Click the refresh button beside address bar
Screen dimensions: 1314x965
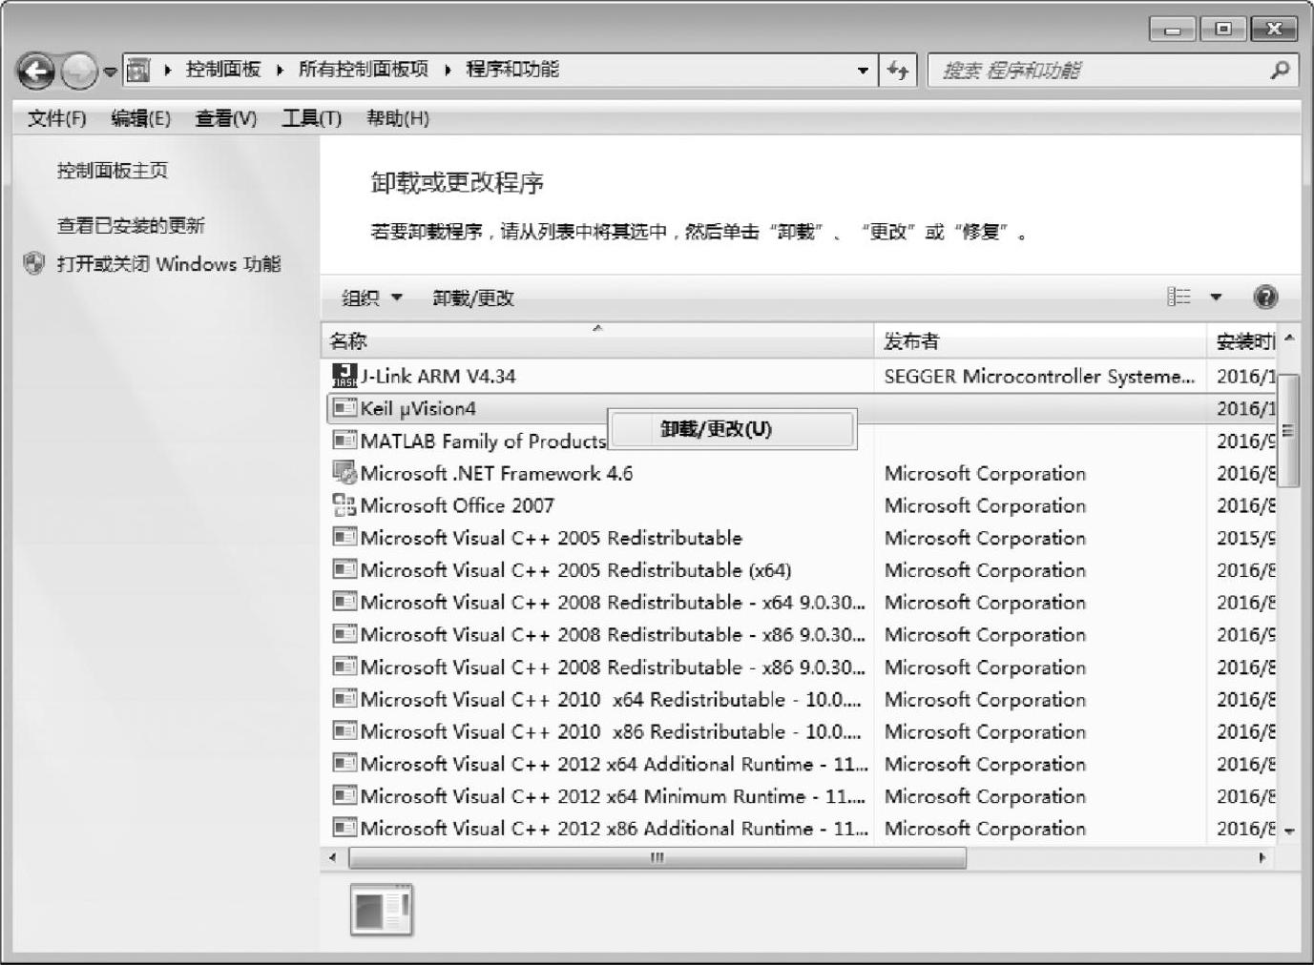pos(898,71)
